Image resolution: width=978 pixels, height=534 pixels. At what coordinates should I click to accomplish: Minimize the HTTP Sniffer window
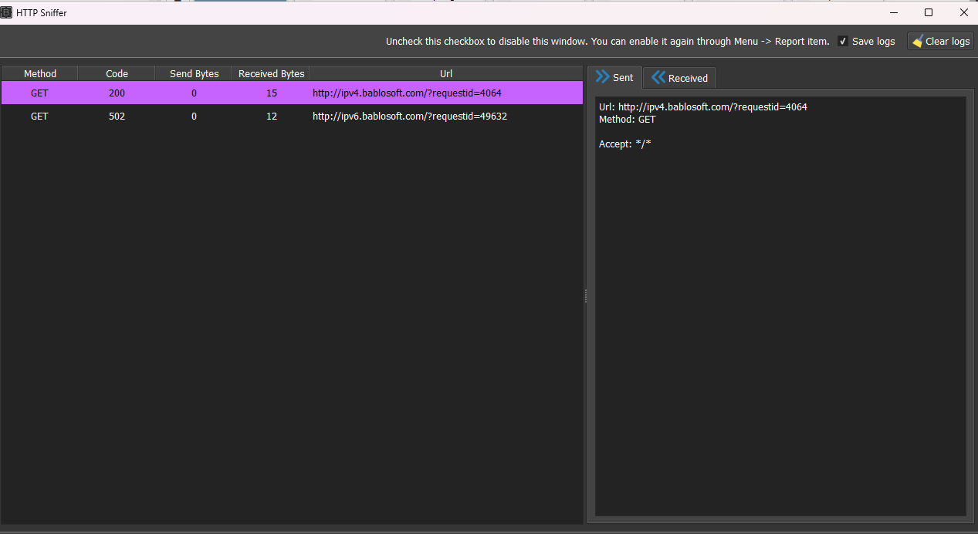pyautogui.click(x=893, y=12)
